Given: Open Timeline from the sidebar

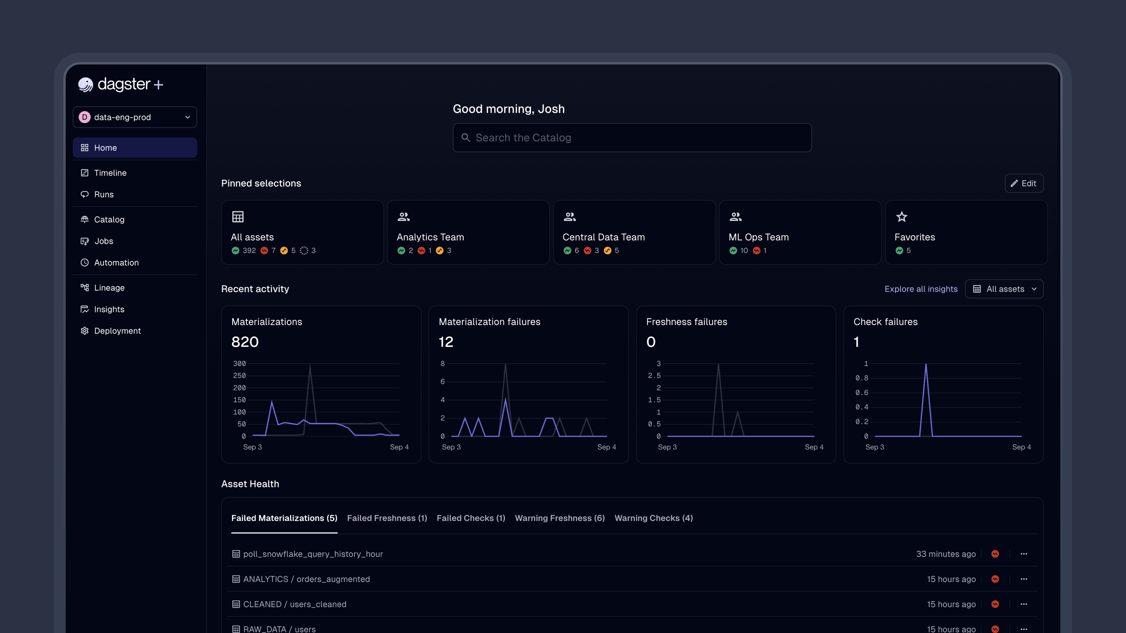Looking at the screenshot, I should click(135, 173).
